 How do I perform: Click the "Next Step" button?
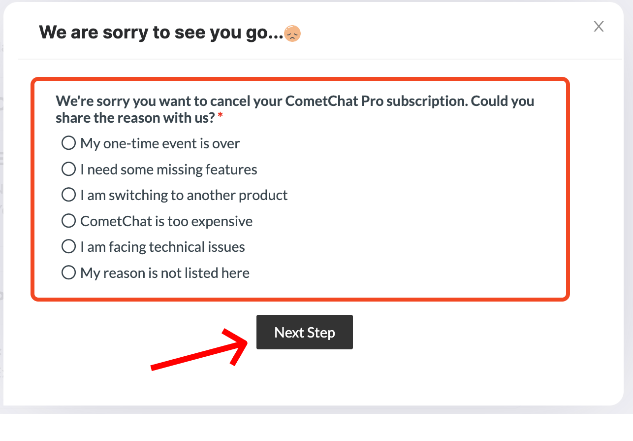[x=305, y=332]
